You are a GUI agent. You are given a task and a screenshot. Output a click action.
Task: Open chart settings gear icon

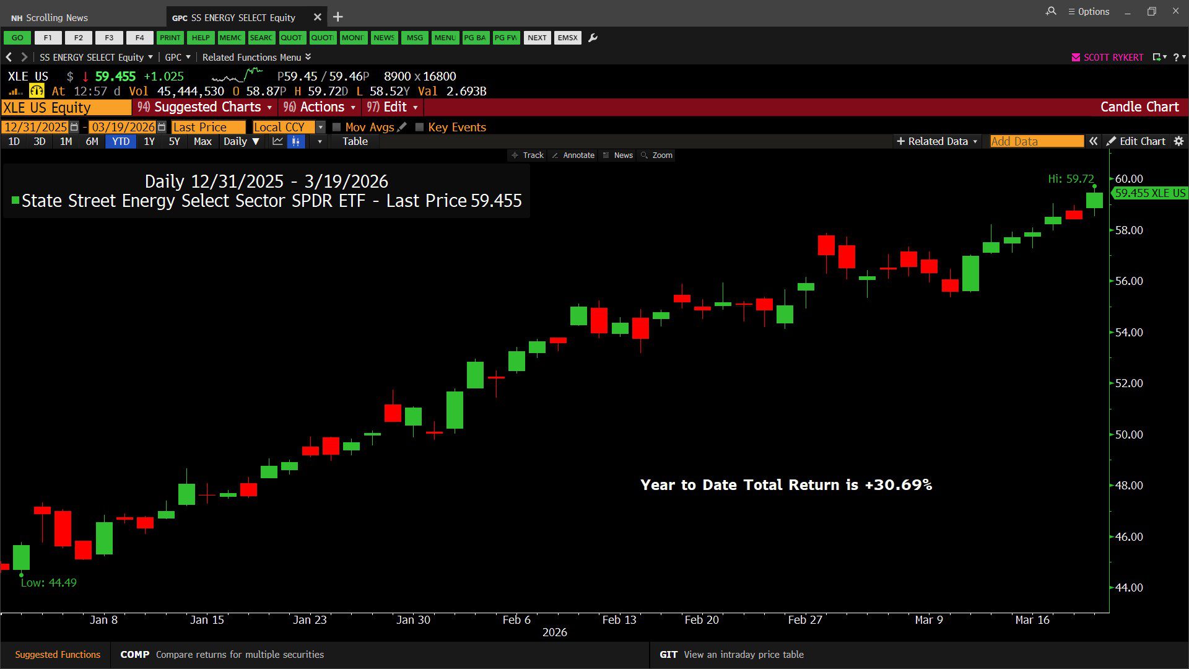[x=1178, y=141]
